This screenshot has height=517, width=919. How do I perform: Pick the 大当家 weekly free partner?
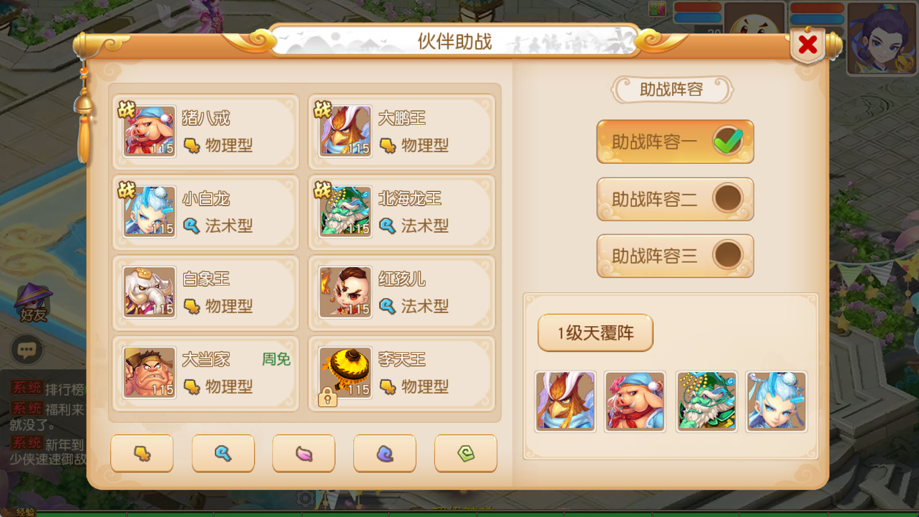click(x=206, y=373)
